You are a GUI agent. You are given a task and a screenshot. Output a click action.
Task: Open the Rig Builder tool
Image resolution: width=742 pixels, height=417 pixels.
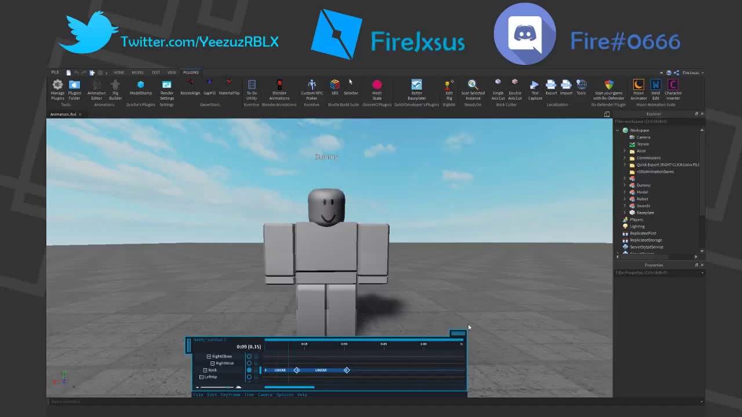(115, 90)
